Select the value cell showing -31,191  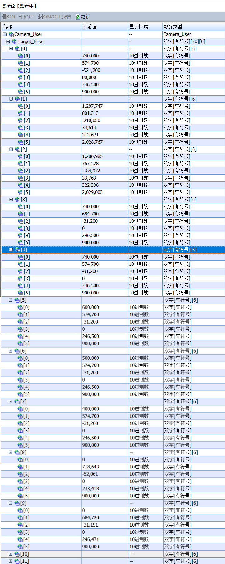tap(105, 525)
